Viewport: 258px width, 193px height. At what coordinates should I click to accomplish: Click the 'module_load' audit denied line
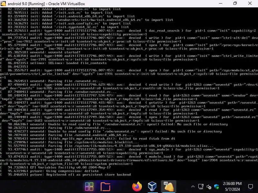click(129, 160)
